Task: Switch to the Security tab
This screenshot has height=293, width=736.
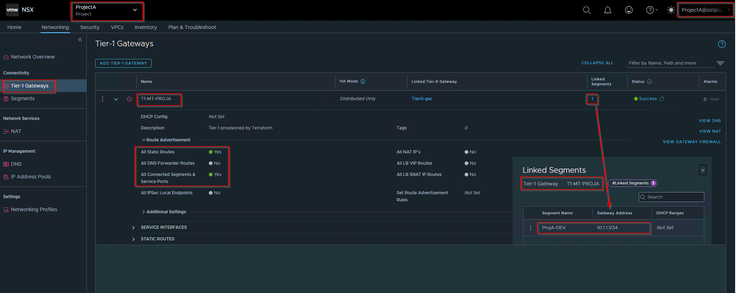Action: point(90,27)
